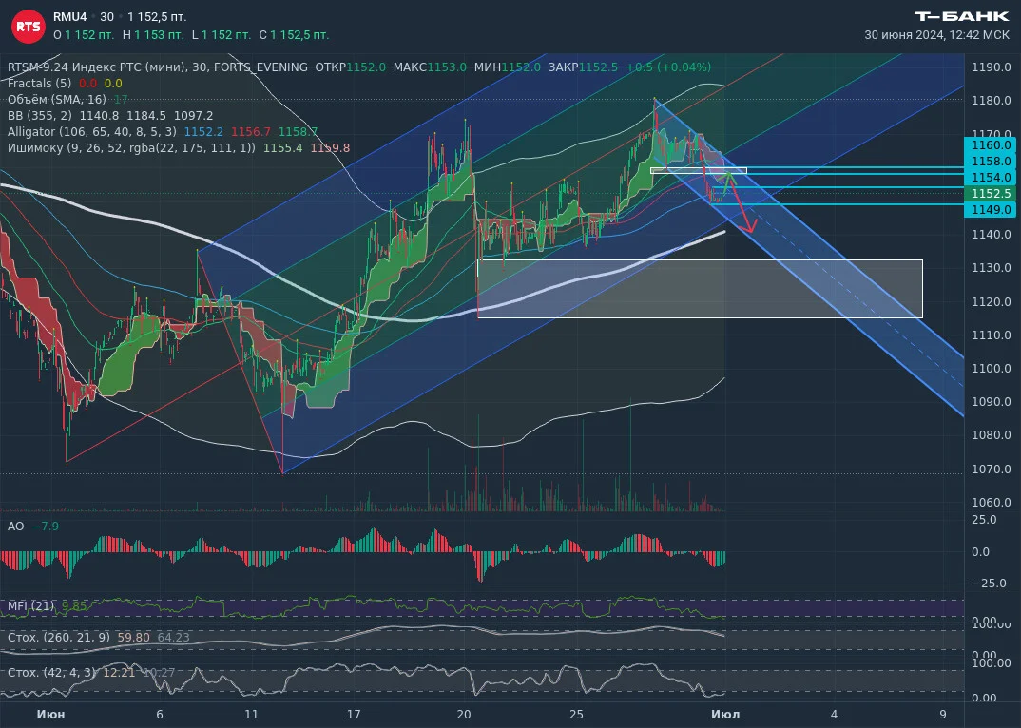
Task: Click the large white support zone rectangle
Action: [x=700, y=289]
